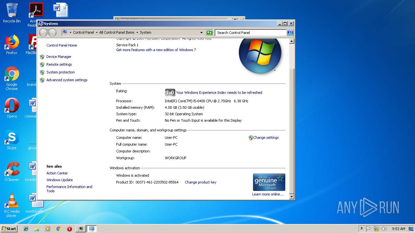Expand dropdown arrow before Control Panel breadcrumb

click(x=70, y=32)
